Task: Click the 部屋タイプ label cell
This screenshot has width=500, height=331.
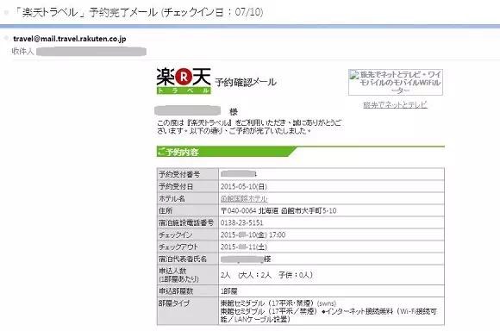Action: 188,311
